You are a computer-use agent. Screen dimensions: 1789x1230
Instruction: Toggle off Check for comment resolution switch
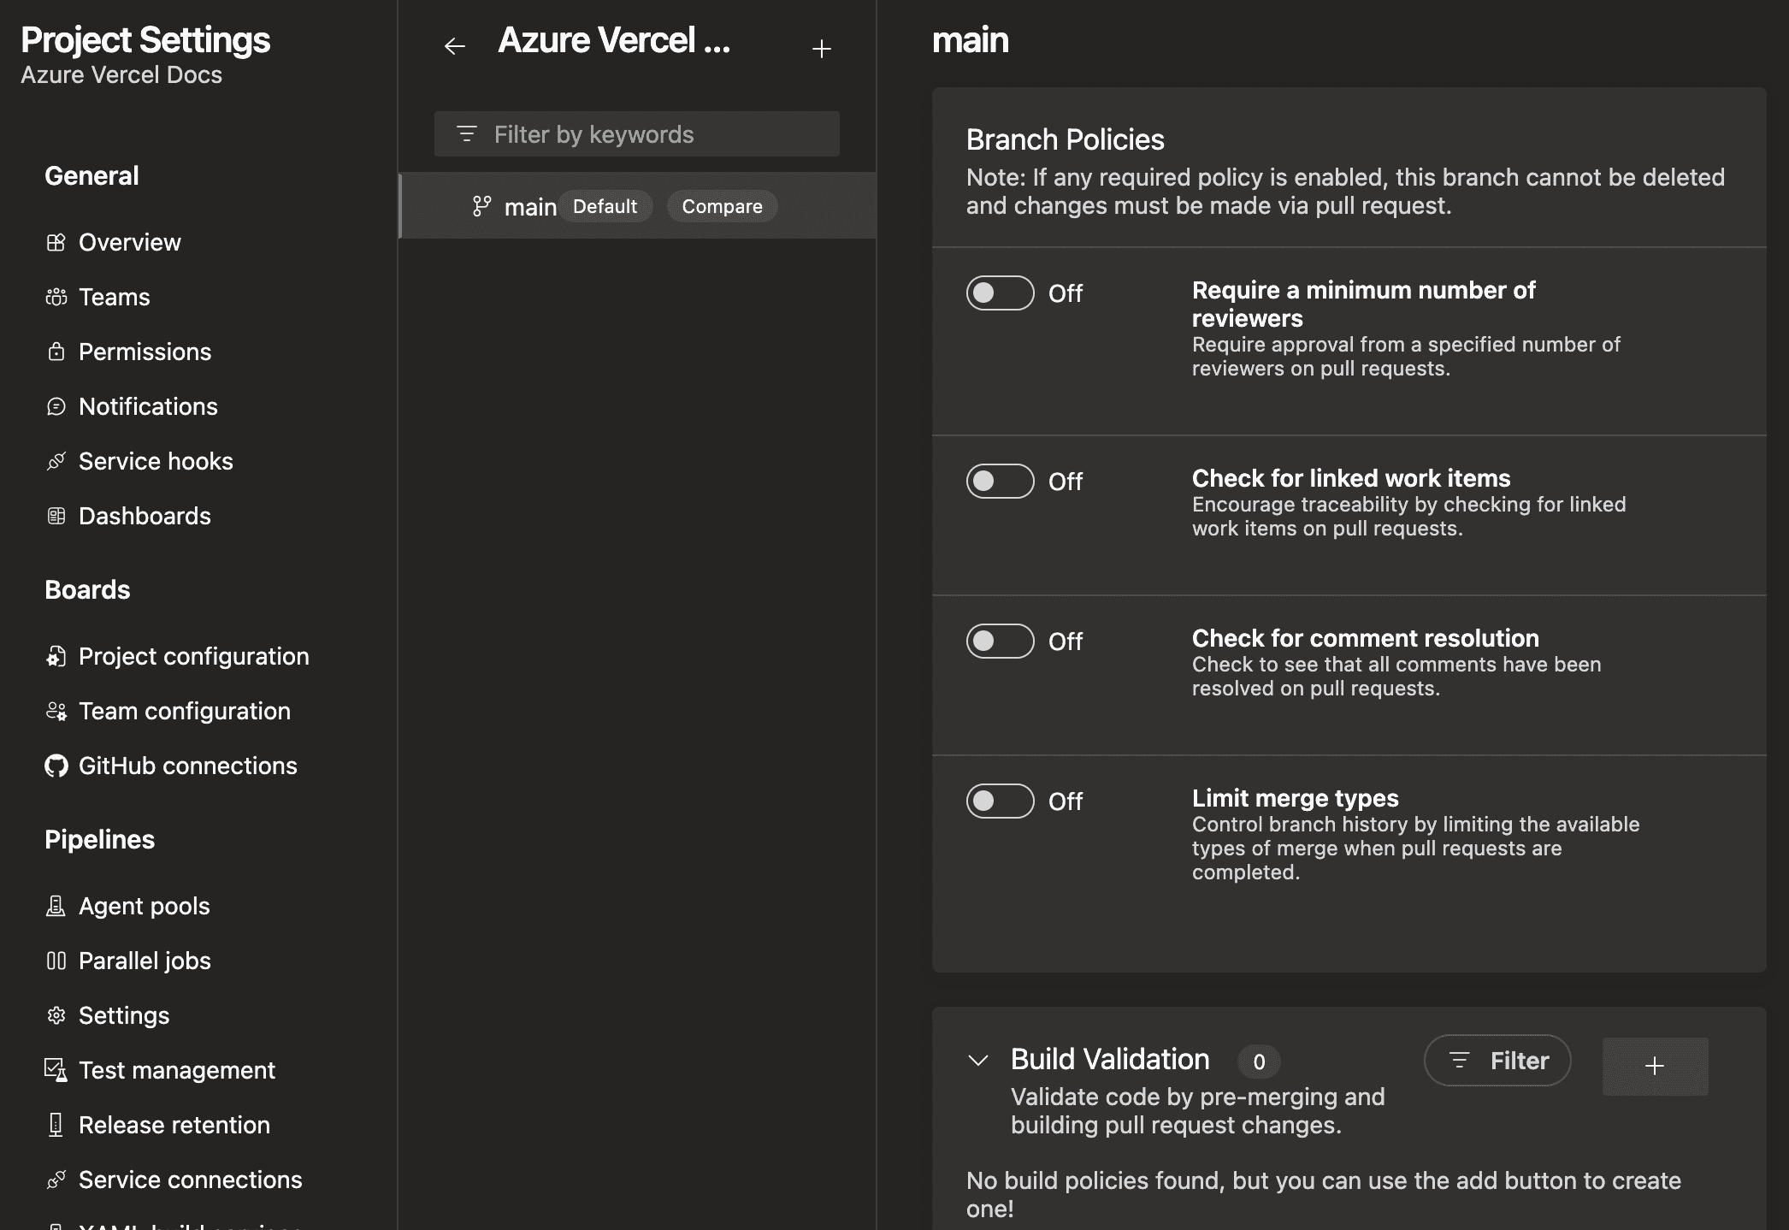click(x=1000, y=640)
